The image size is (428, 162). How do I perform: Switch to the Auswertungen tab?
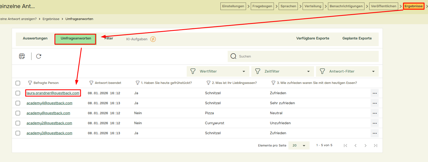[x=35, y=38]
